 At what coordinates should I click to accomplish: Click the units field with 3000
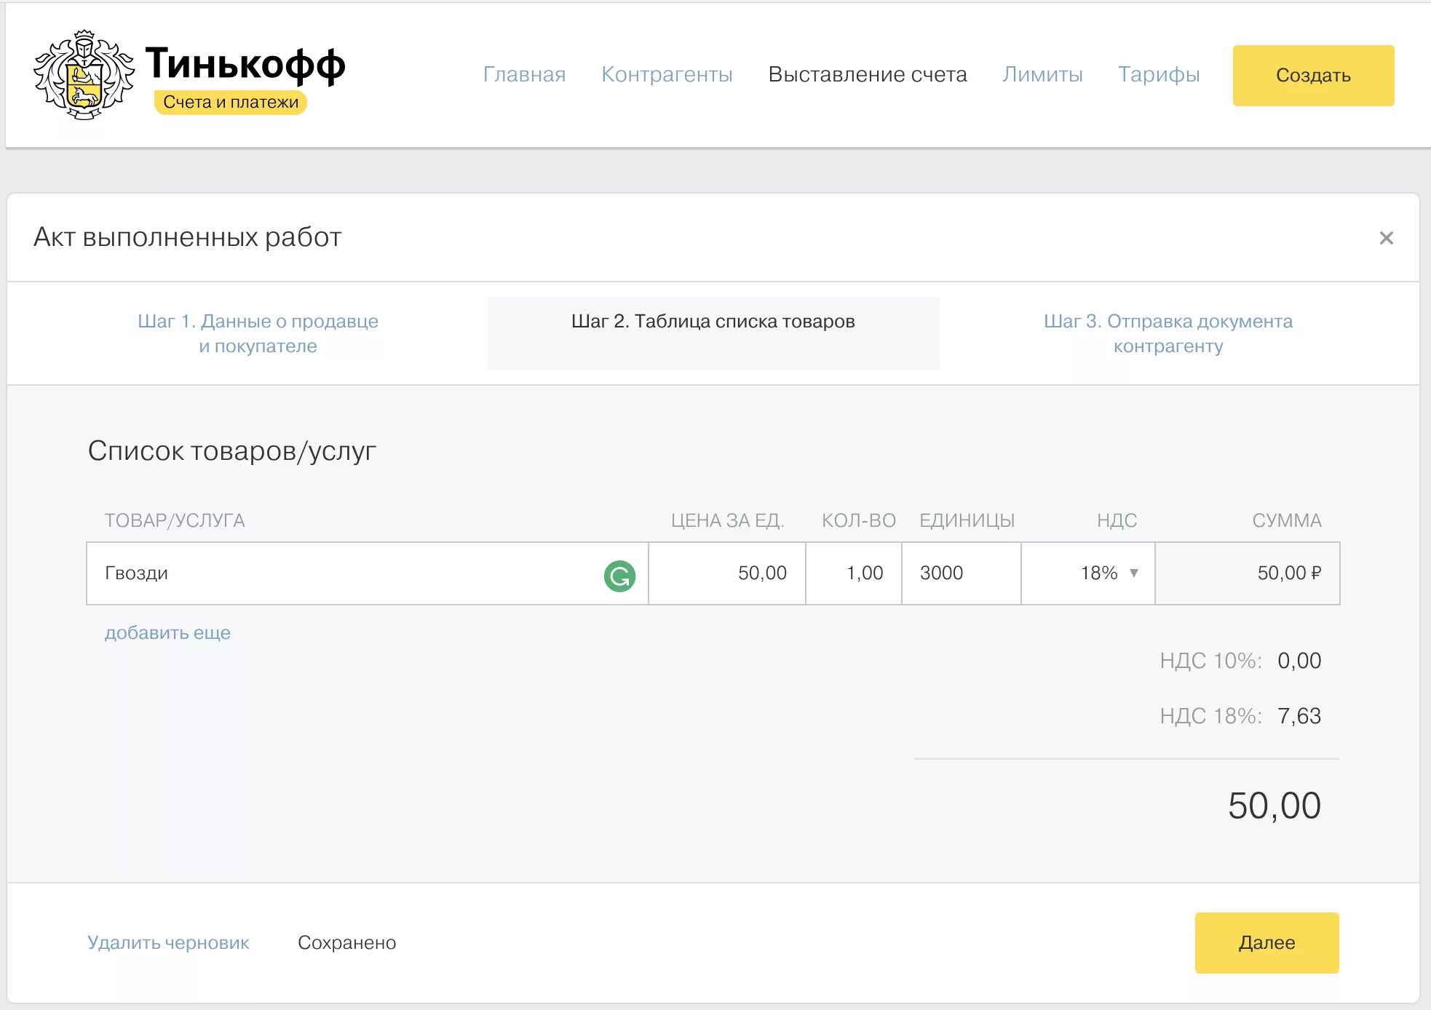(x=962, y=573)
